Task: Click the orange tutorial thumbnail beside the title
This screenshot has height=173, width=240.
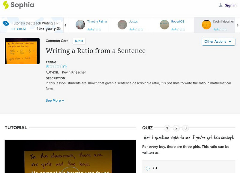Action: pyautogui.click(x=22, y=51)
